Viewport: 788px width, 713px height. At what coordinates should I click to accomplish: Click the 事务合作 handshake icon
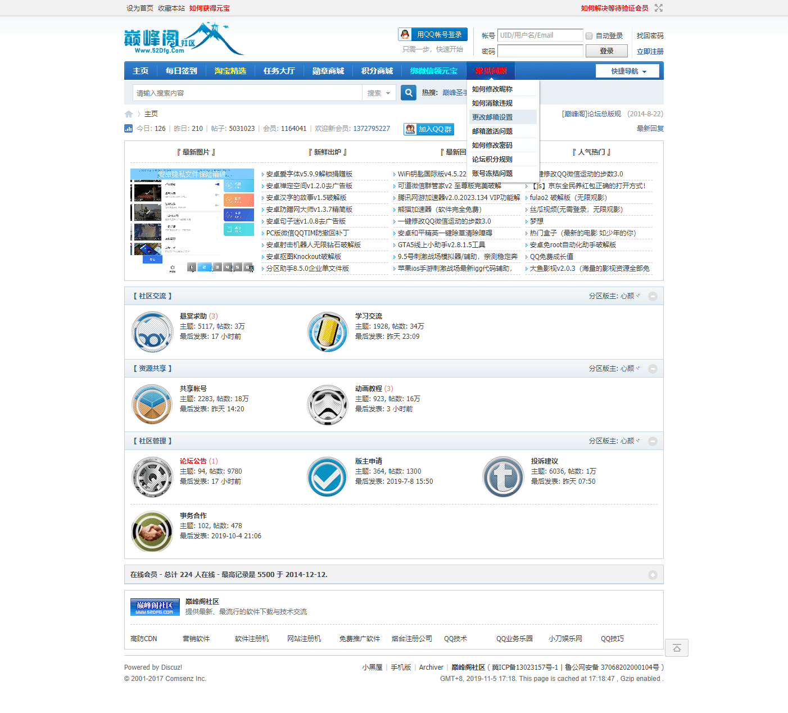(x=152, y=532)
